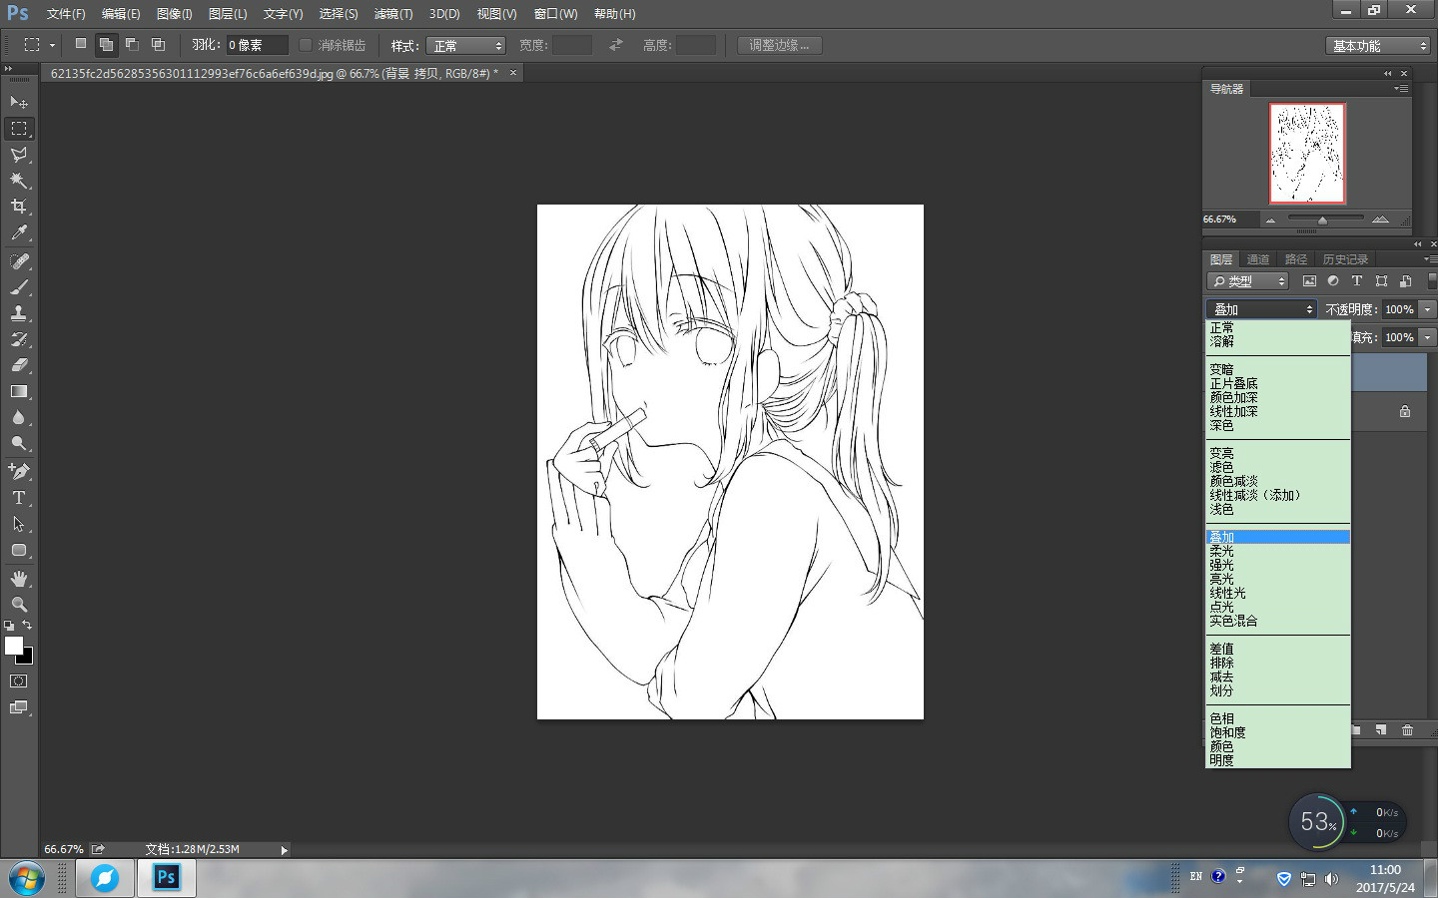Open the 类型 layer filter dropdown

[1248, 281]
